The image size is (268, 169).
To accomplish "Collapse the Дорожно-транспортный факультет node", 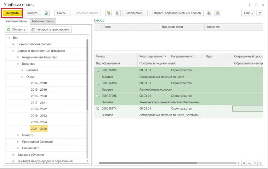I will 13,51.
